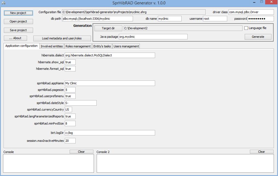
Task: Edit the Java package field
Action: (153, 37)
